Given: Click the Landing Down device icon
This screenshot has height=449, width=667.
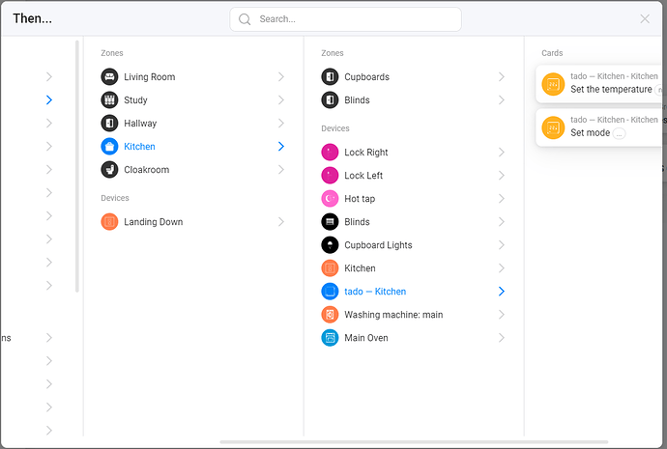Looking at the screenshot, I should 109,222.
